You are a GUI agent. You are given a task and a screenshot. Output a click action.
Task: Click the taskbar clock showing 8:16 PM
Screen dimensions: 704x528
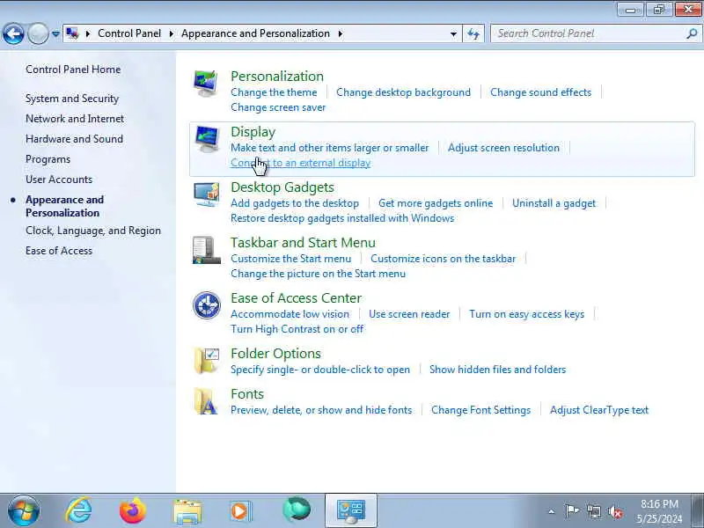659,511
